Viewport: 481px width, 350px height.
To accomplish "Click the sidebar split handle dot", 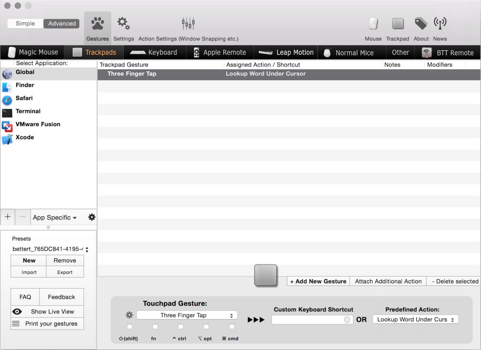I will [x=48, y=227].
